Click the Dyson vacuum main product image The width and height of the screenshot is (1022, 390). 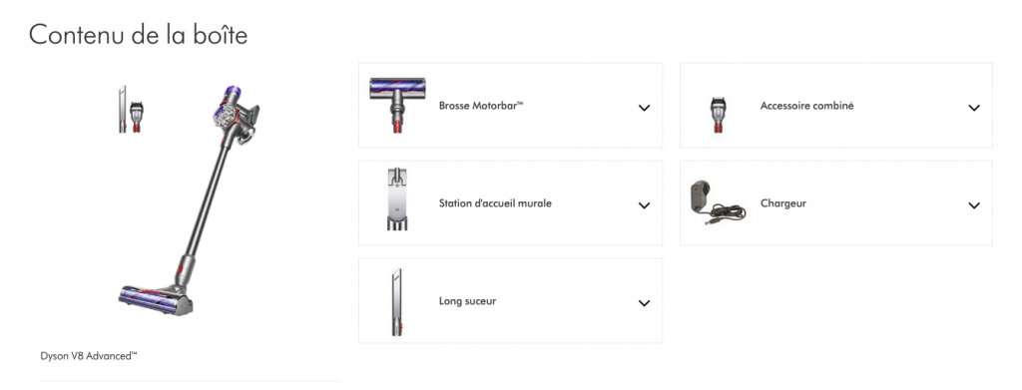pyautogui.click(x=189, y=200)
